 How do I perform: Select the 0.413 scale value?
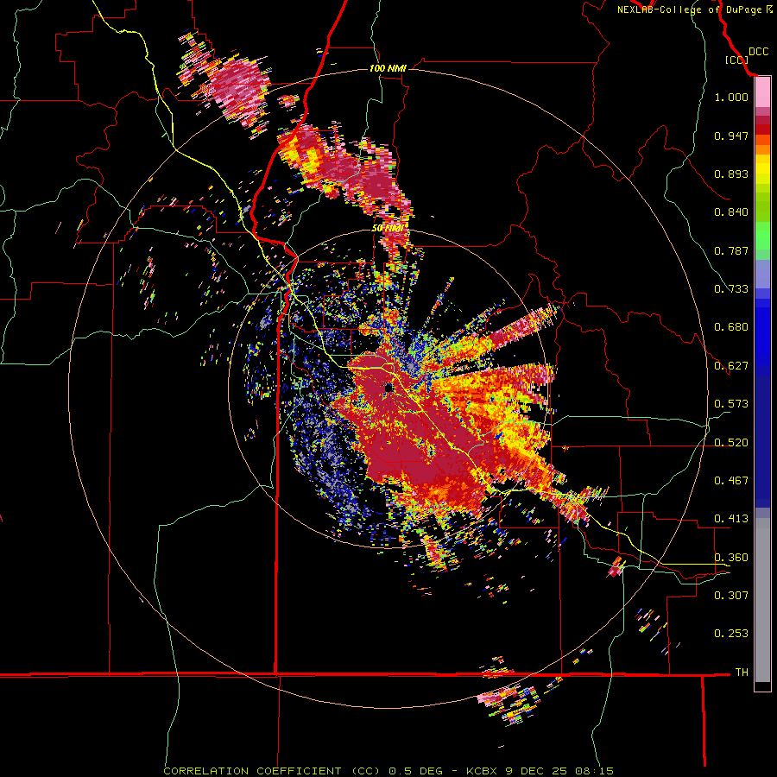pos(731,519)
